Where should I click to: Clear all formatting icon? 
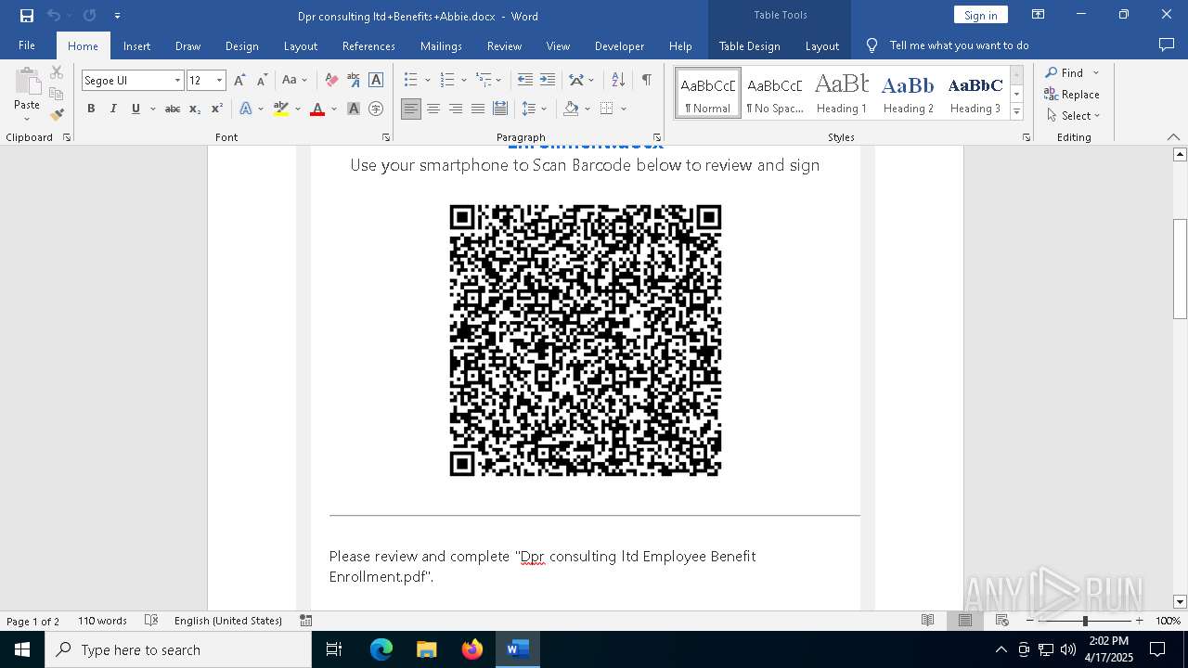tap(331, 81)
